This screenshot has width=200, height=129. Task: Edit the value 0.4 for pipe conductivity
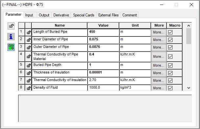103,56
